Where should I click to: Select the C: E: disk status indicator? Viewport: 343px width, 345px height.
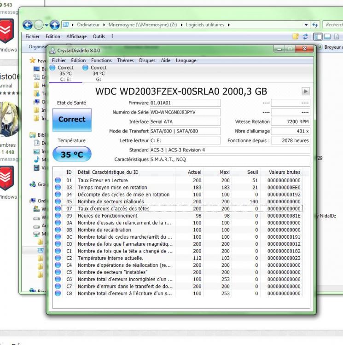pos(65,74)
